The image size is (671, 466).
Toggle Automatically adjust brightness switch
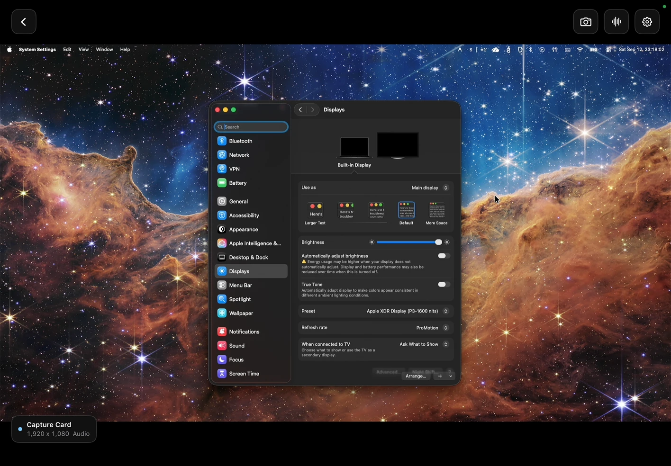coord(444,256)
